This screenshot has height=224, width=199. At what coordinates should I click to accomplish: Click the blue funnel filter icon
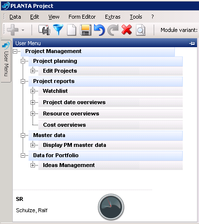click(x=58, y=29)
